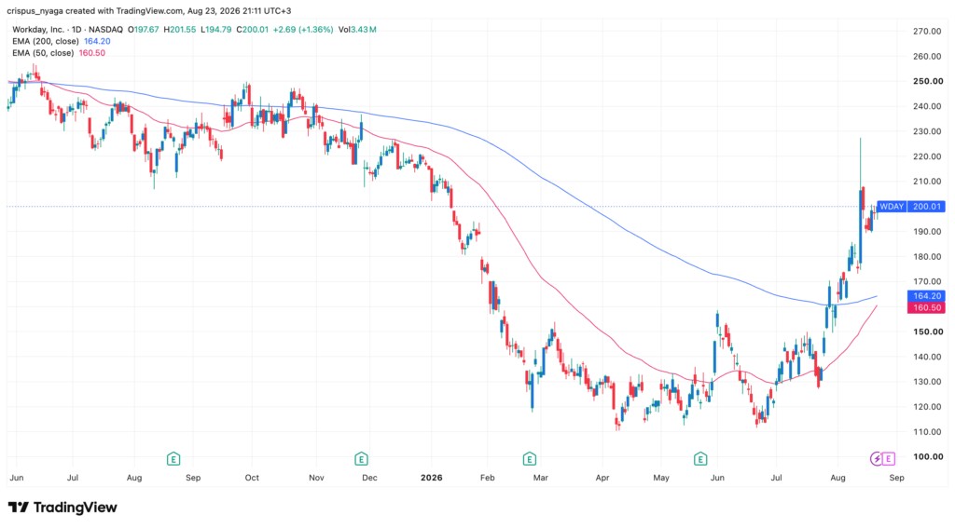
Task: Click the earnings marker between May and Jun
Action: (700, 459)
